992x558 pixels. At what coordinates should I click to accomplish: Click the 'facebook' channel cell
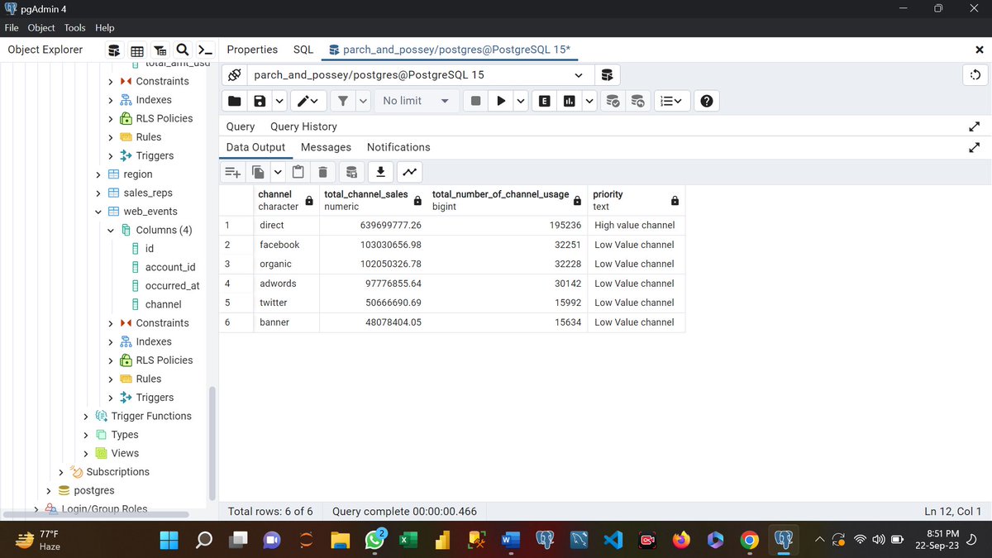coord(286,245)
